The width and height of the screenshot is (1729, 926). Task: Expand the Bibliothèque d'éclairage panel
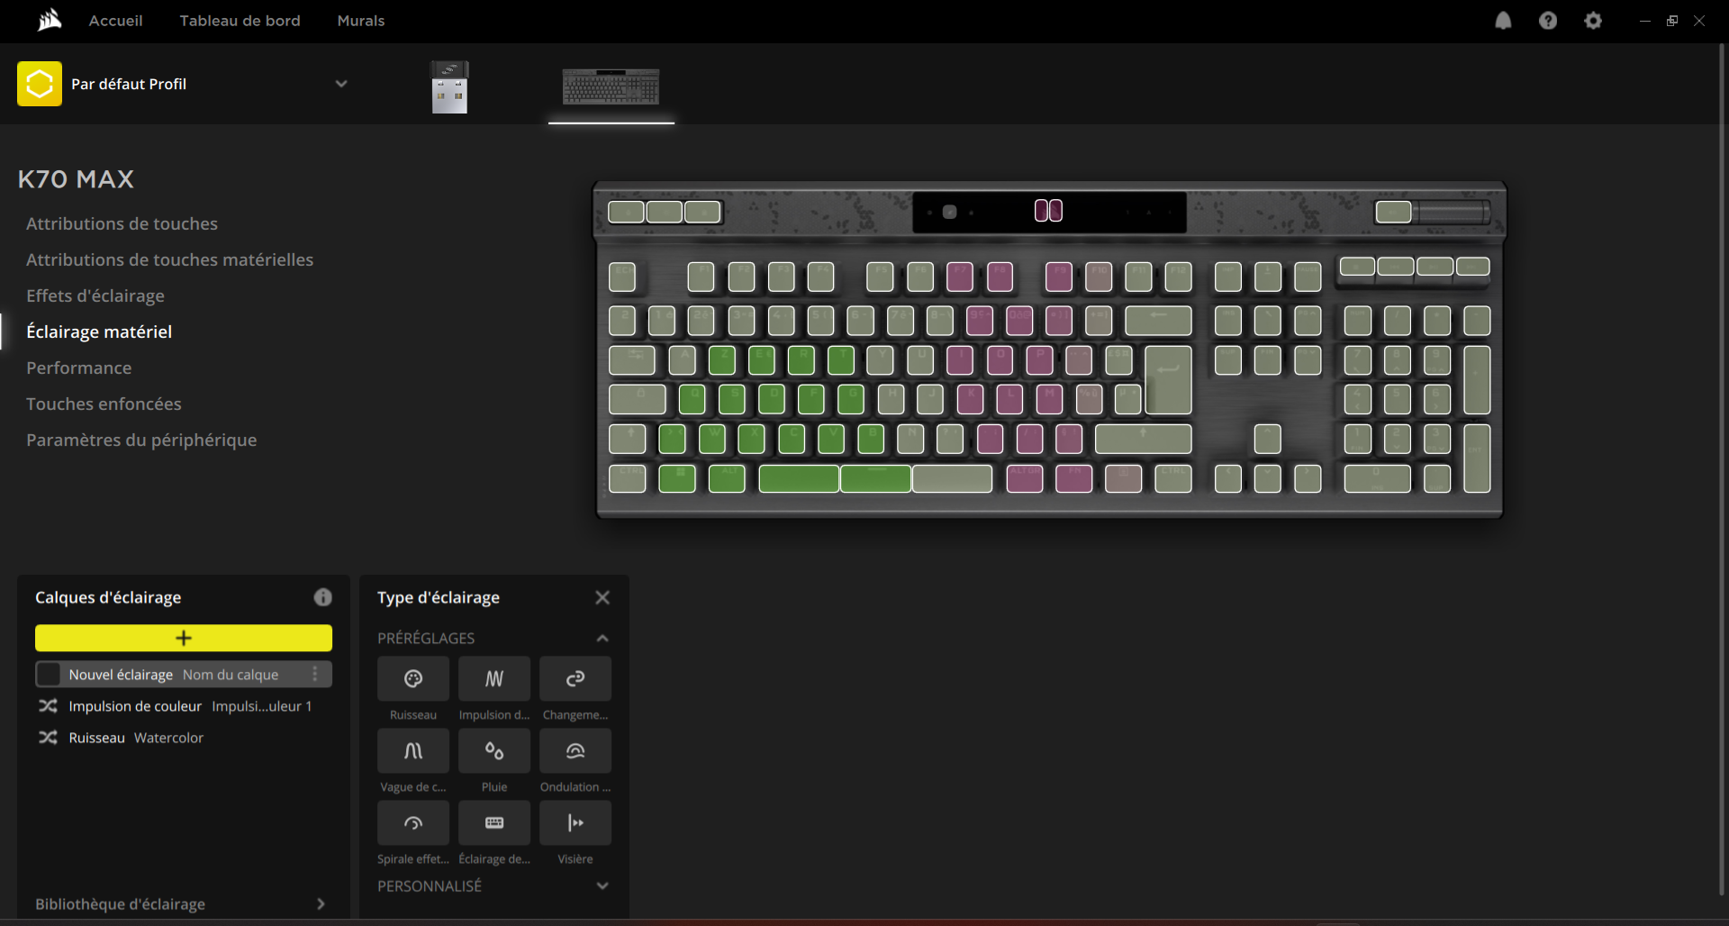[x=321, y=903]
